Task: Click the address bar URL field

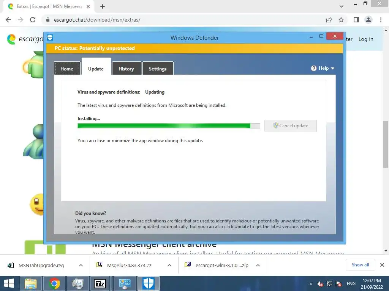Action: coord(183,20)
